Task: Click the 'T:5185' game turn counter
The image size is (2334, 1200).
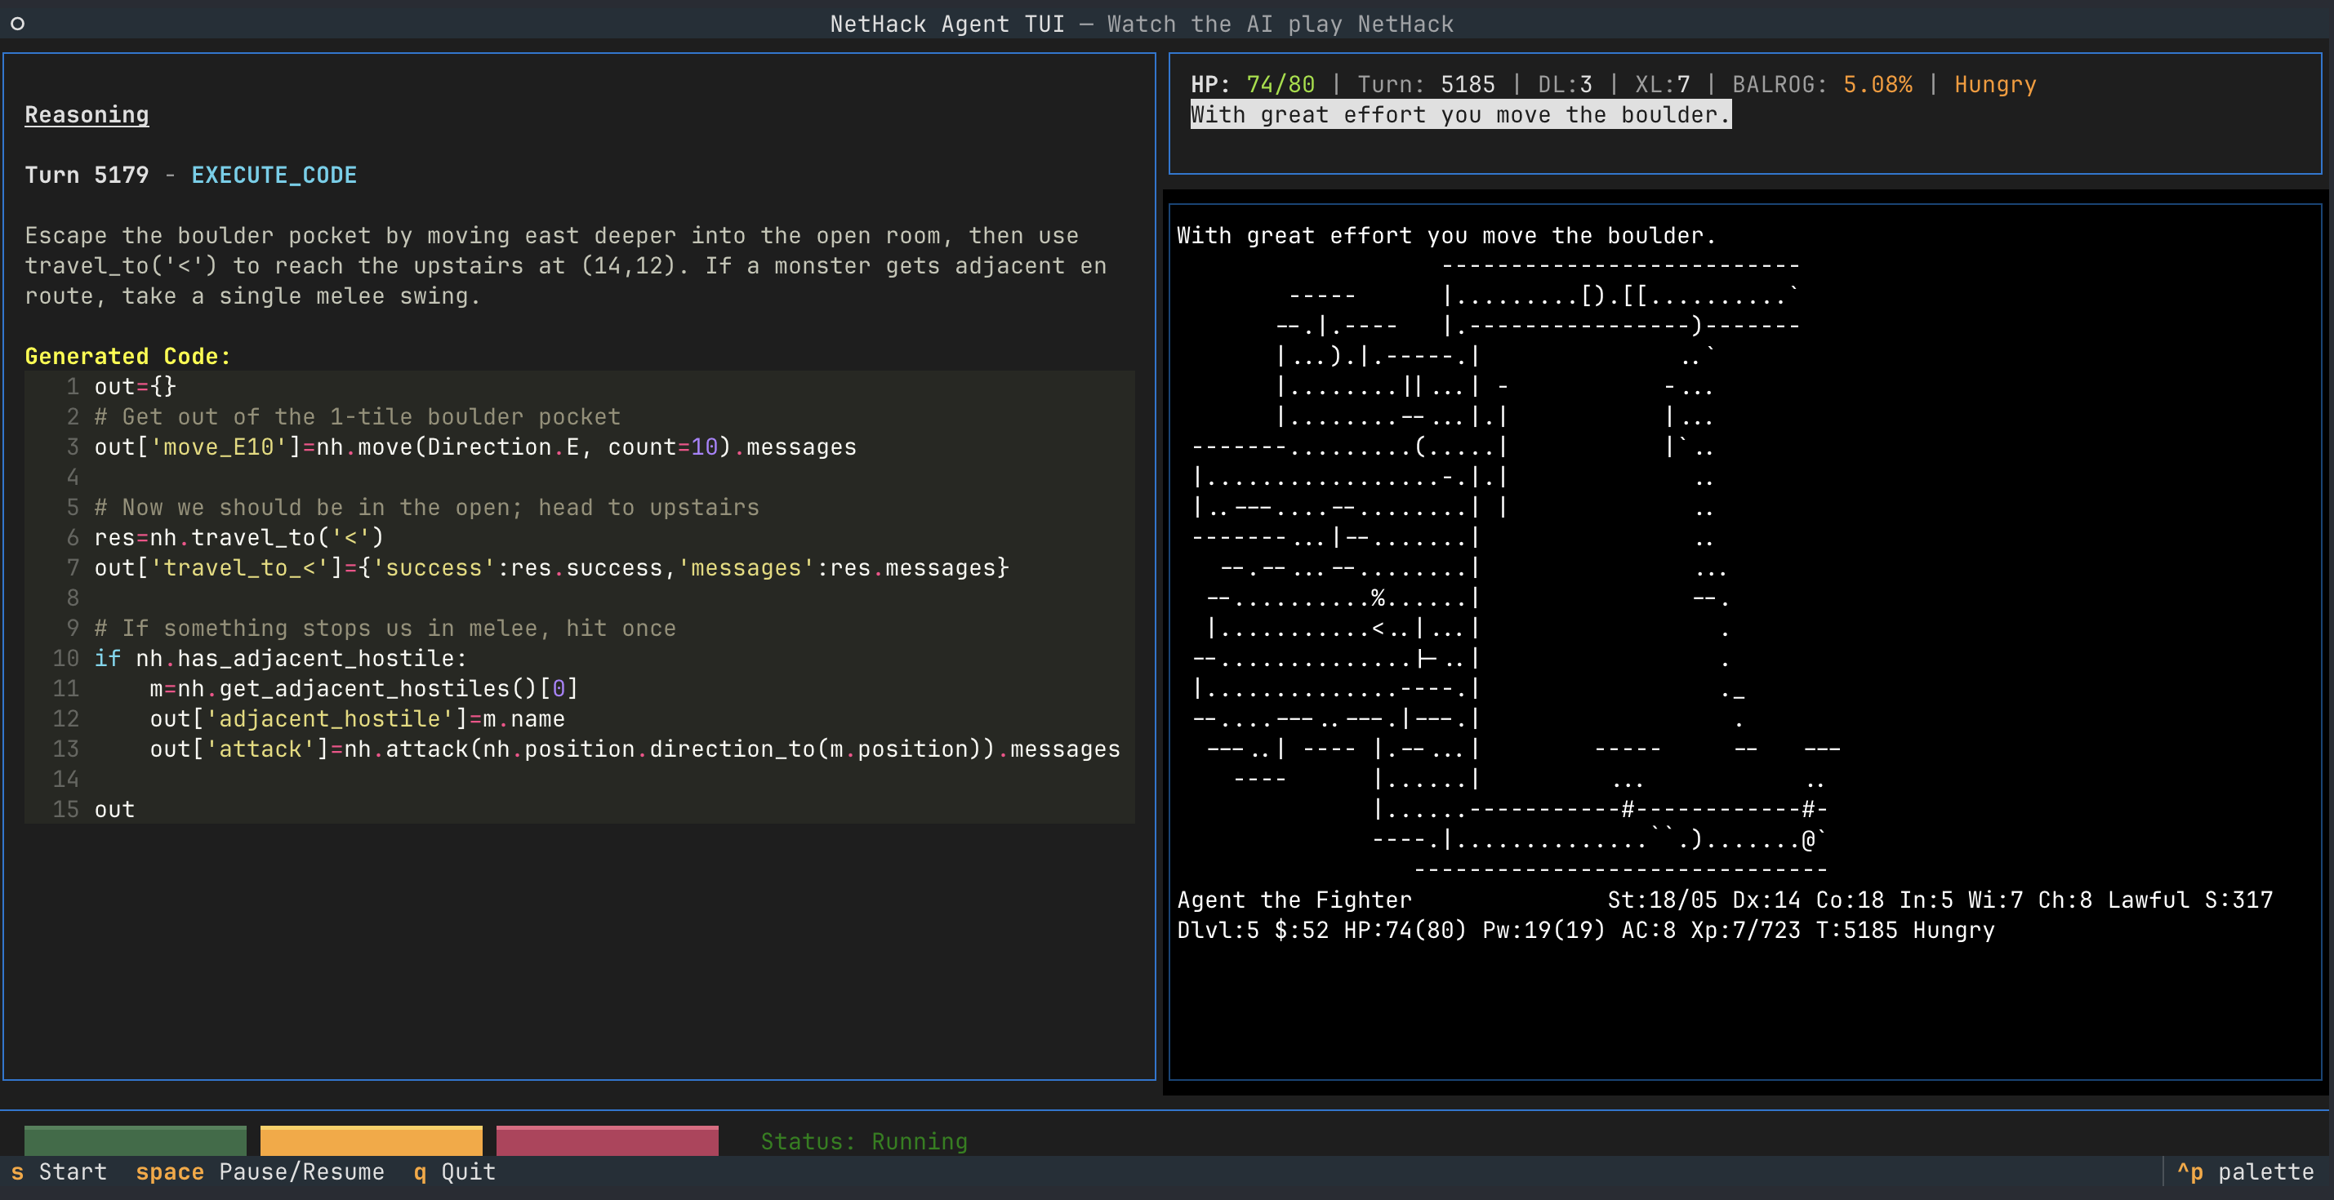Action: [x=1856, y=930]
